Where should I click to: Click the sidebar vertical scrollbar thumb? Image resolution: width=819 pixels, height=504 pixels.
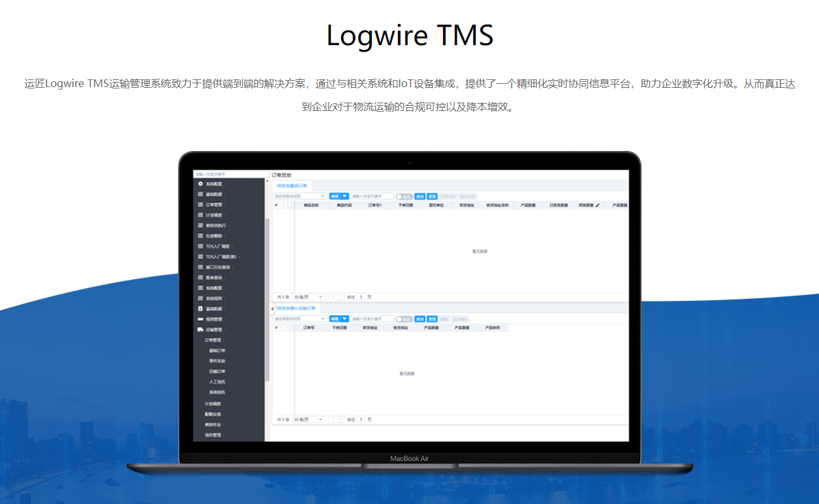pos(267,300)
